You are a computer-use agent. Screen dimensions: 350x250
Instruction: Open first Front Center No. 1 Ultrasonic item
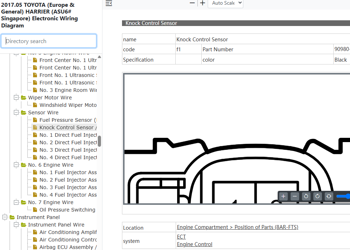coord(68,60)
